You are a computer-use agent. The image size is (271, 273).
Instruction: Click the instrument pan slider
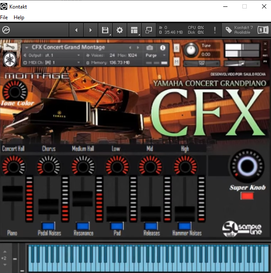point(202,64)
